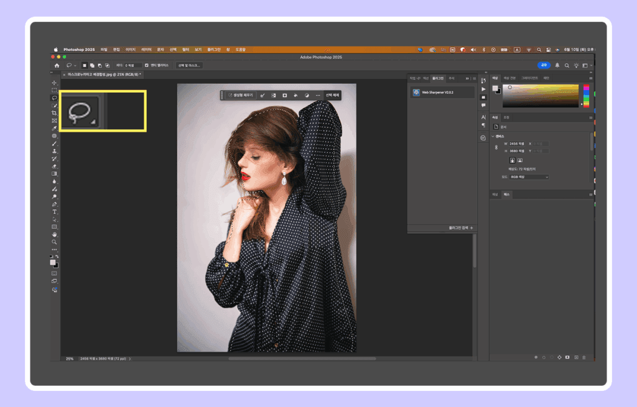
Task: Select the Pen tool
Action: [54, 204]
